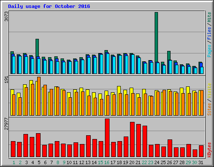Click the red KBytes bar for day 30

(195, 153)
